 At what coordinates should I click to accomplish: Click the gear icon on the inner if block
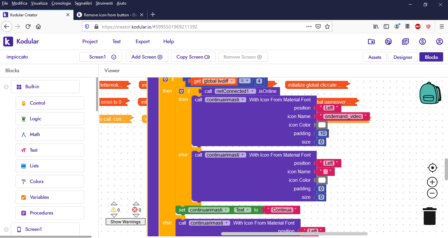181,91
